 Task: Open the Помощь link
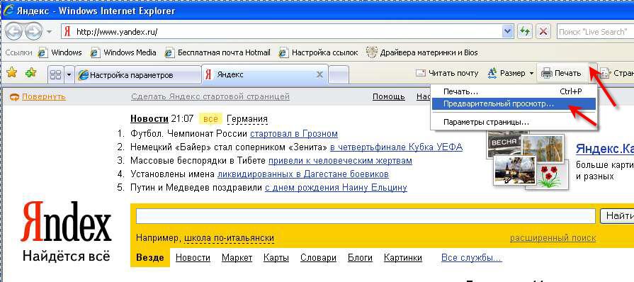[389, 96]
